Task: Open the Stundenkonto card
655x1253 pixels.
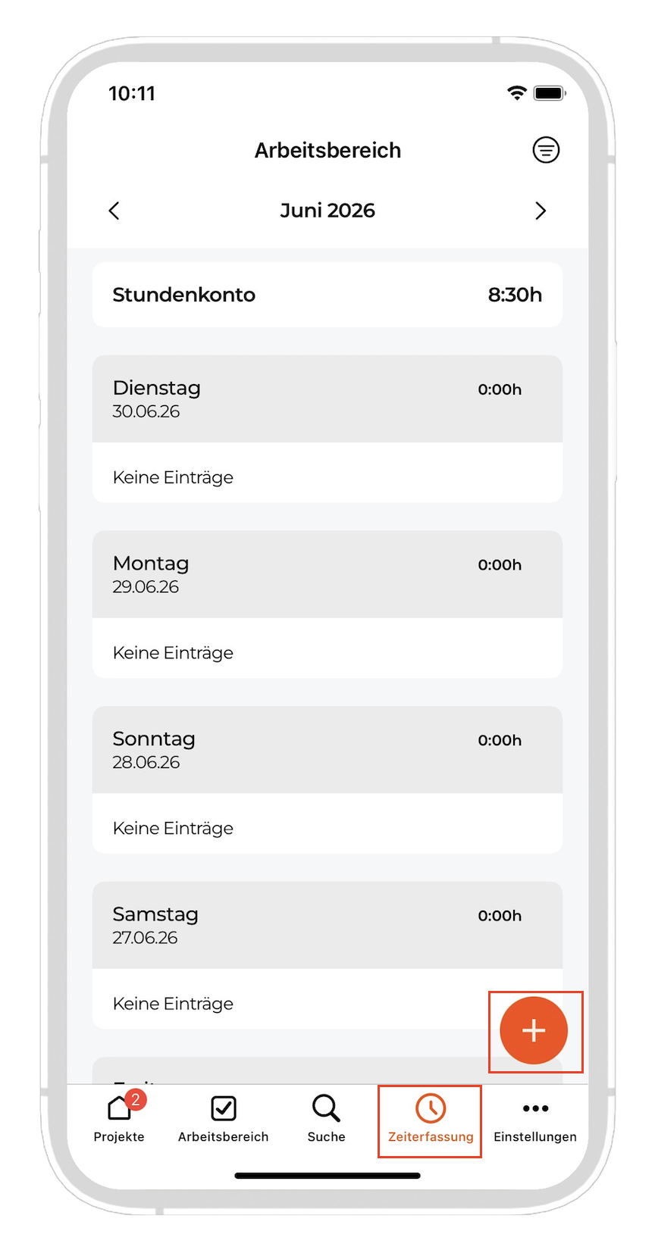Action: pos(327,295)
